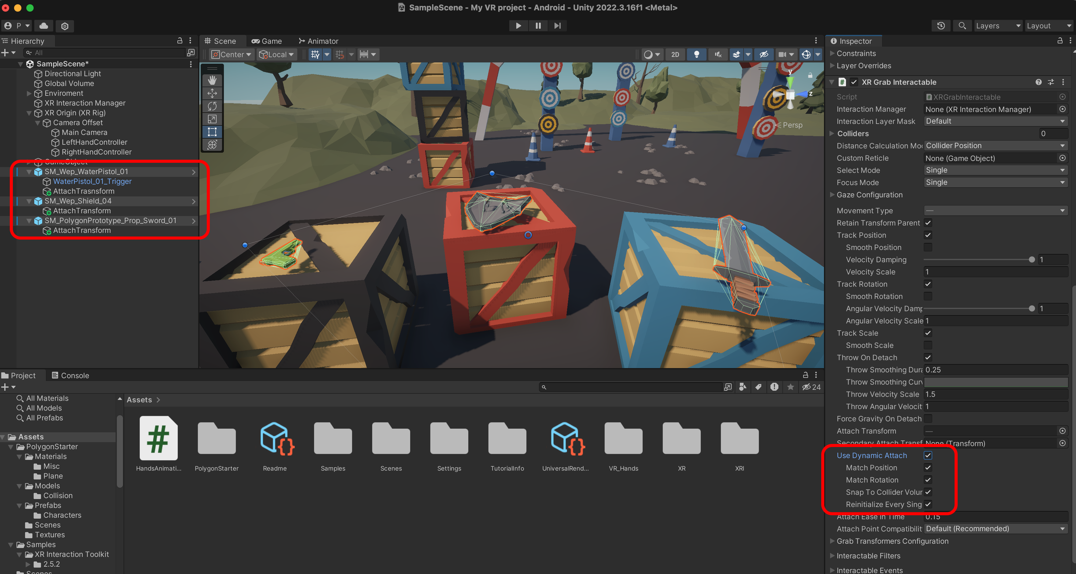This screenshot has height=574, width=1076.
Task: Select the Rotate tool in scene
Action: coord(212,106)
